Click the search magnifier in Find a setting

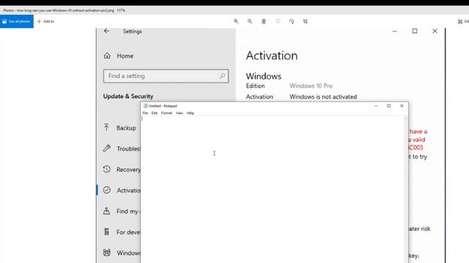[222, 76]
